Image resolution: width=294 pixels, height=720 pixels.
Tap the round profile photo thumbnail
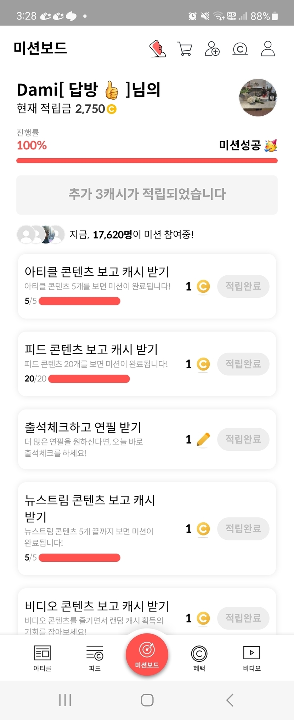click(x=258, y=98)
